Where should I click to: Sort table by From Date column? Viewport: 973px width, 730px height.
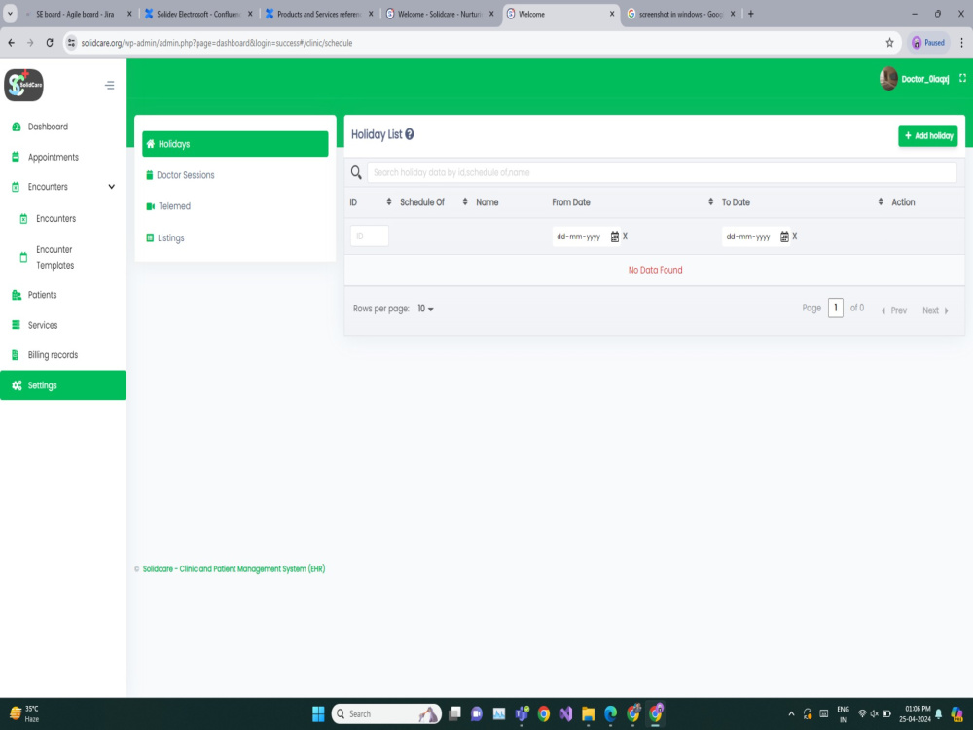click(x=710, y=201)
